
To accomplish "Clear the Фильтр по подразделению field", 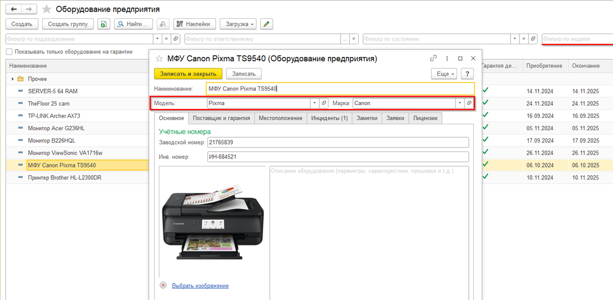I will (166, 39).
